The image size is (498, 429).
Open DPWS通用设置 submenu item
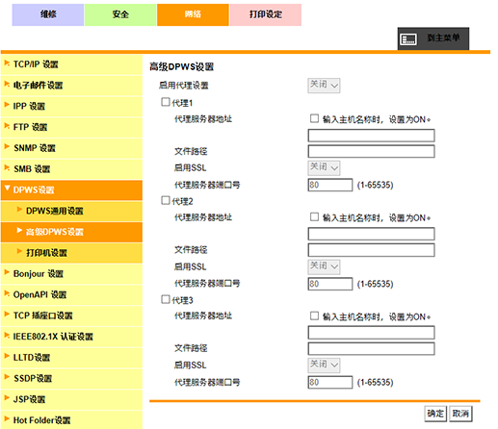tap(71, 211)
